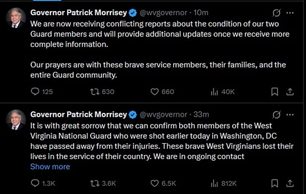Repost the tweet with 630 reposts
Image resolution: width=306 pixels, height=194 pixels.
pos(94,91)
